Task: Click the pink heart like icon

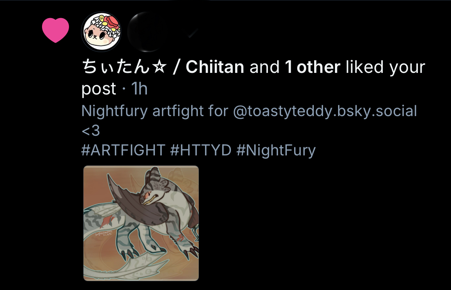Action: click(x=56, y=30)
